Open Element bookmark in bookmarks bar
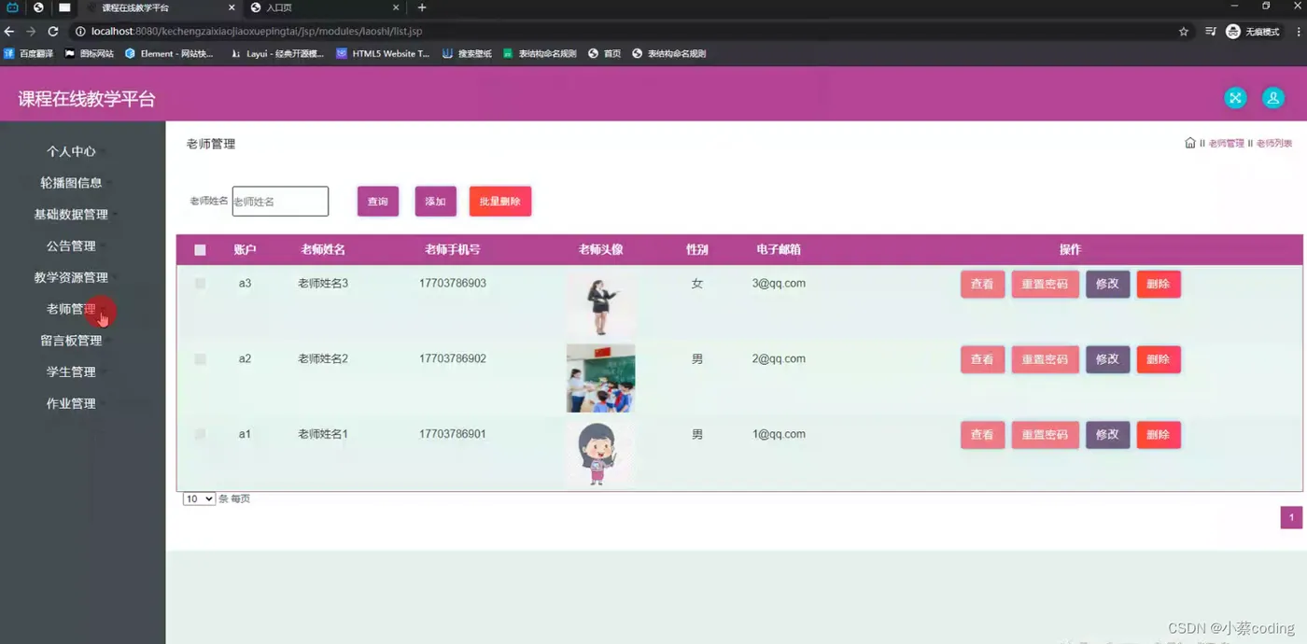Image resolution: width=1307 pixels, height=644 pixels. point(169,53)
